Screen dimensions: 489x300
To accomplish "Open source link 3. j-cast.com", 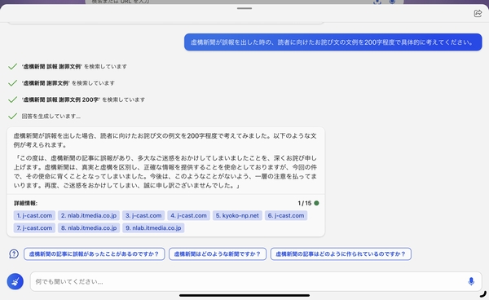I will pyautogui.click(x=143, y=215).
